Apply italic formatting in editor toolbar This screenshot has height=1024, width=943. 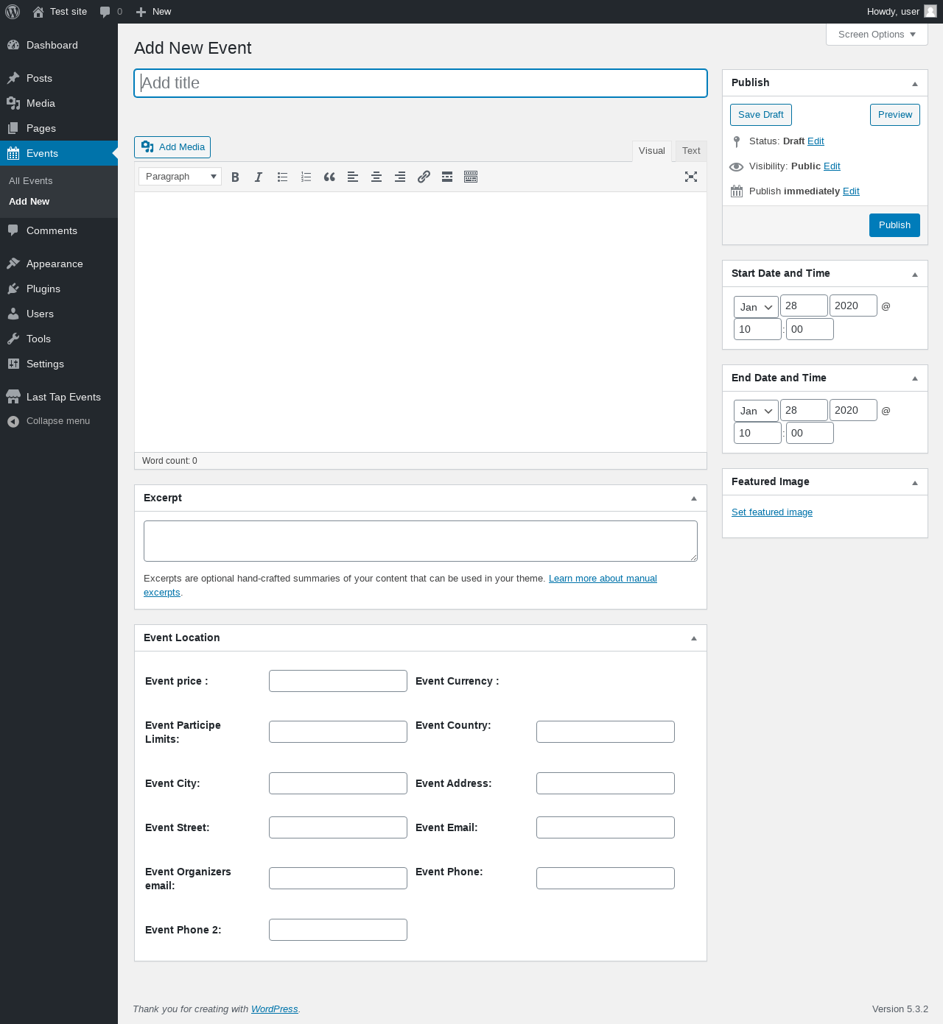point(259,177)
